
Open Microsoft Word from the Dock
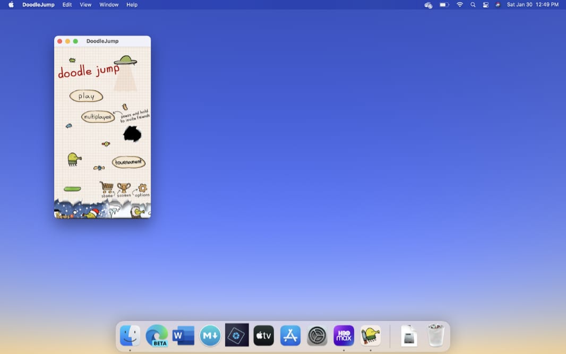pos(183,335)
